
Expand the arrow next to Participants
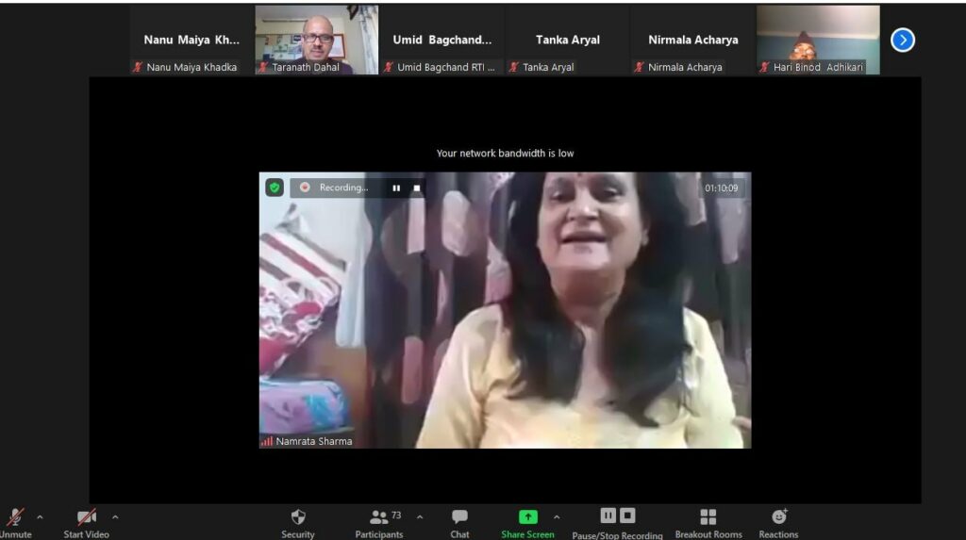point(420,516)
